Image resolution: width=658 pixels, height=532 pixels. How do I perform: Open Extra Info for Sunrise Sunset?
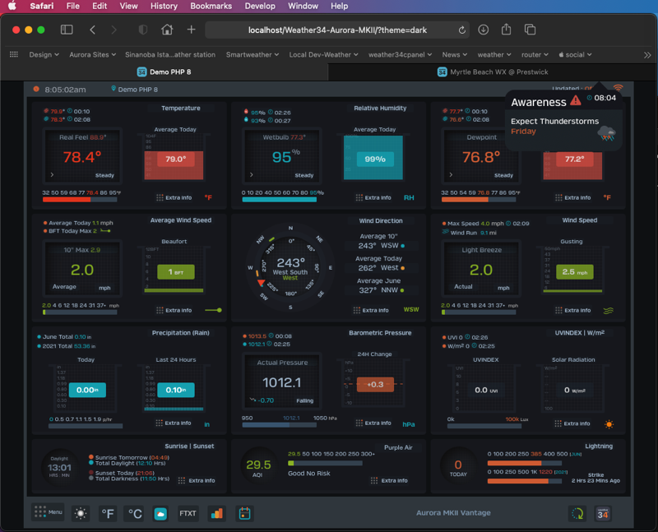pyautogui.click(x=197, y=480)
